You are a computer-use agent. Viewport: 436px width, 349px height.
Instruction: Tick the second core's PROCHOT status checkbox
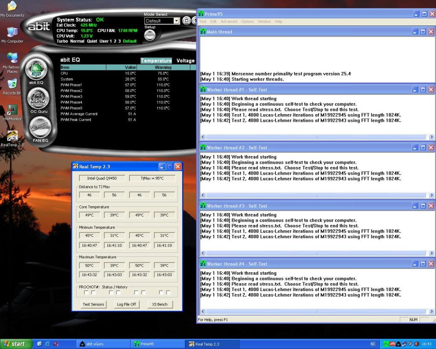[111, 292]
